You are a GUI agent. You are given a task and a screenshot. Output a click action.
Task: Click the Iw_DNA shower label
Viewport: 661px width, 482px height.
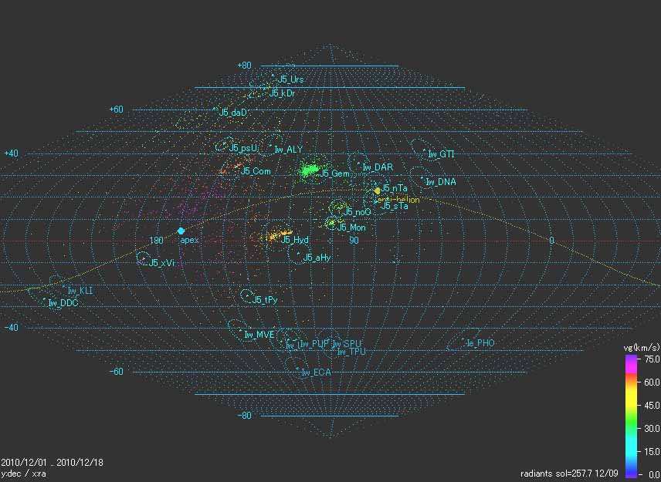coord(441,183)
